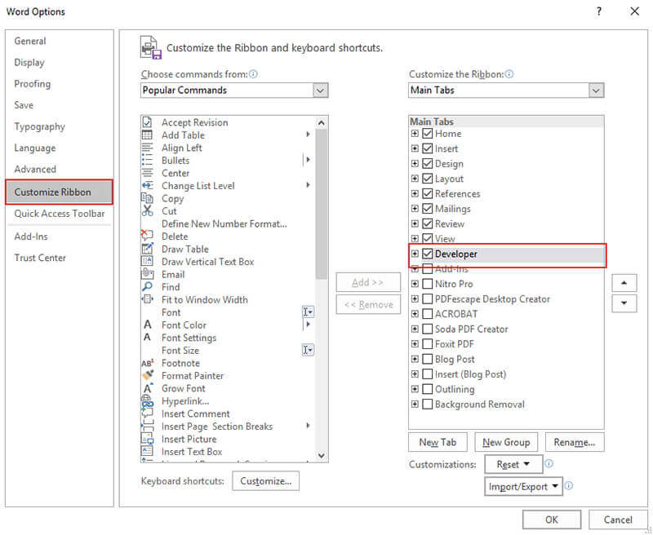The width and height of the screenshot is (653, 535).
Task: Open the Popular Commands dropdown
Action: [321, 91]
